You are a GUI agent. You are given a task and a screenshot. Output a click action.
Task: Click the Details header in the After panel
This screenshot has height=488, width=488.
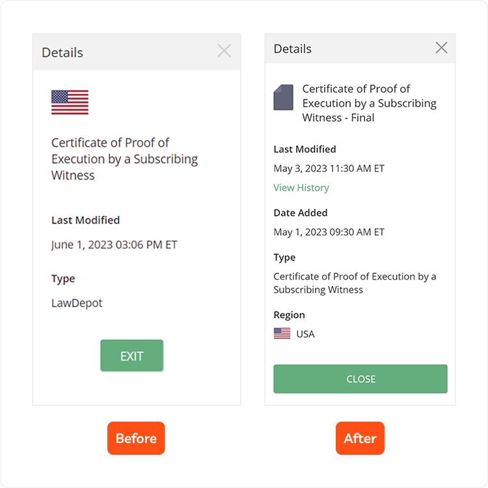point(292,49)
